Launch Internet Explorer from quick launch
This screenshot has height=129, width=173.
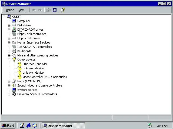(x=28, y=126)
